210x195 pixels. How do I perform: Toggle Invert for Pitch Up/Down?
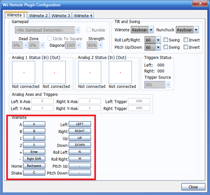click(186, 47)
